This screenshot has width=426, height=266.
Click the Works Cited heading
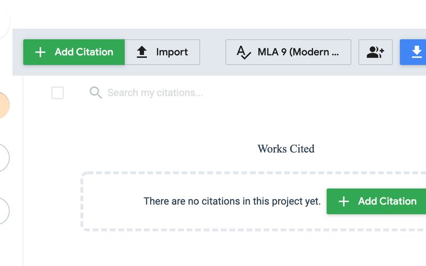286,149
